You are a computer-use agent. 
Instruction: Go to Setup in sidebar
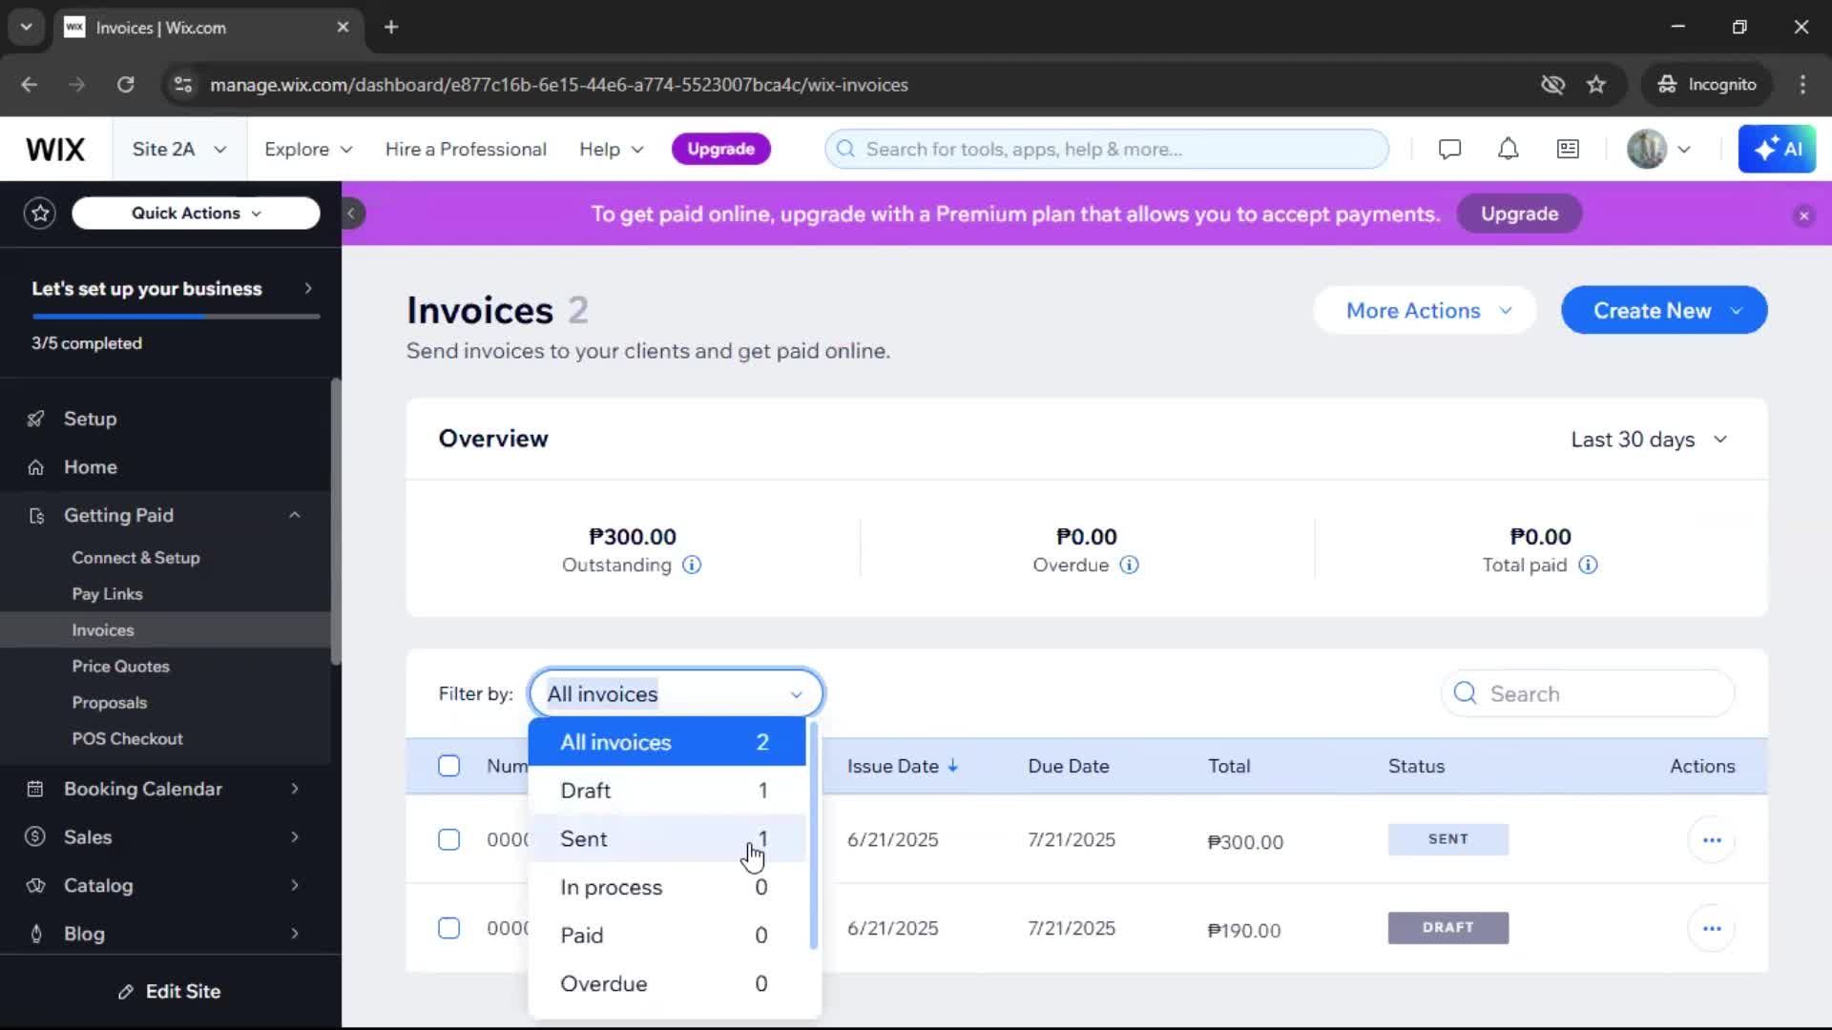(165, 419)
